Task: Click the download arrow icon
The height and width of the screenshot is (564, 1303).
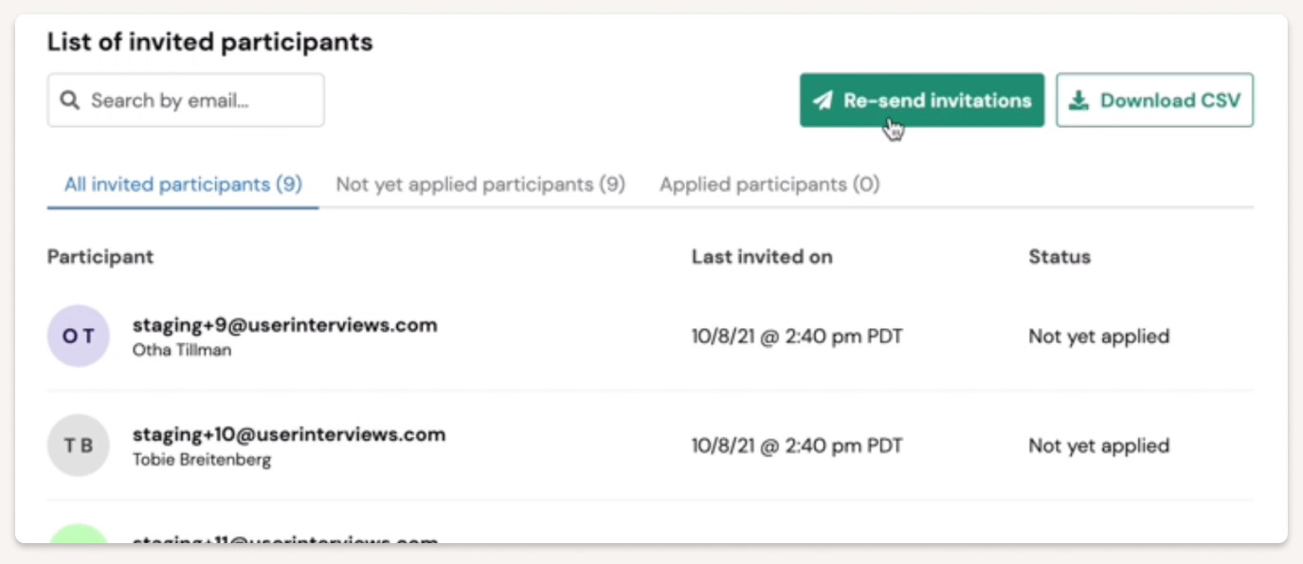Action: pos(1078,100)
